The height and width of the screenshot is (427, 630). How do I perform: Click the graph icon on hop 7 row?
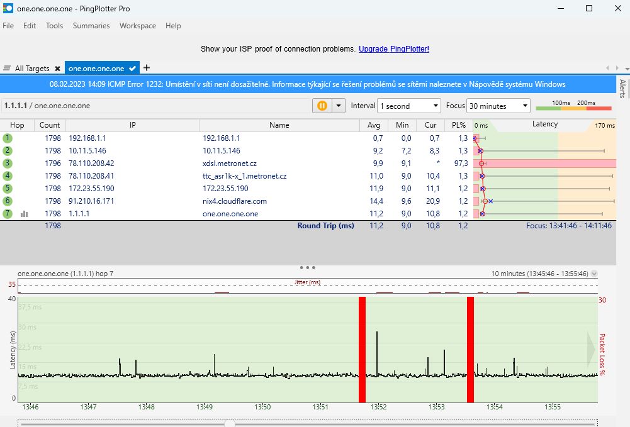[x=24, y=214]
